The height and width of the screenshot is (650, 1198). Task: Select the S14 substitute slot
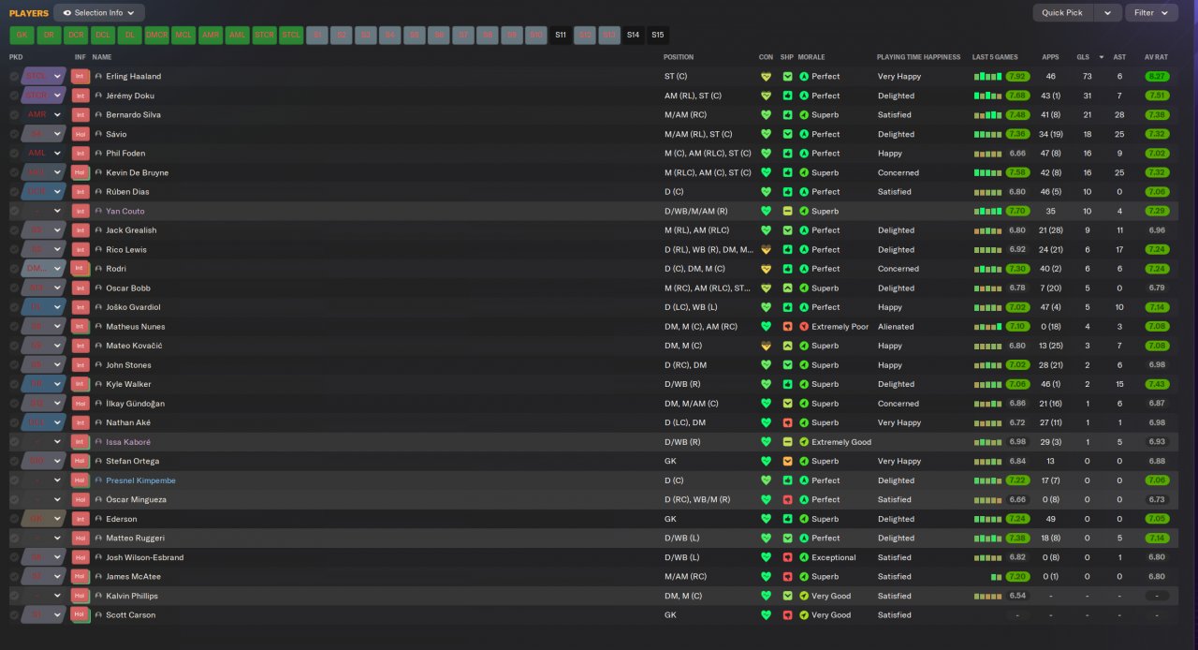(x=634, y=35)
